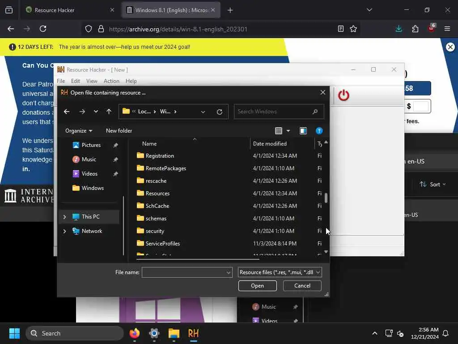Select the SchCache folder
This screenshot has height=344, width=458.
(157, 206)
